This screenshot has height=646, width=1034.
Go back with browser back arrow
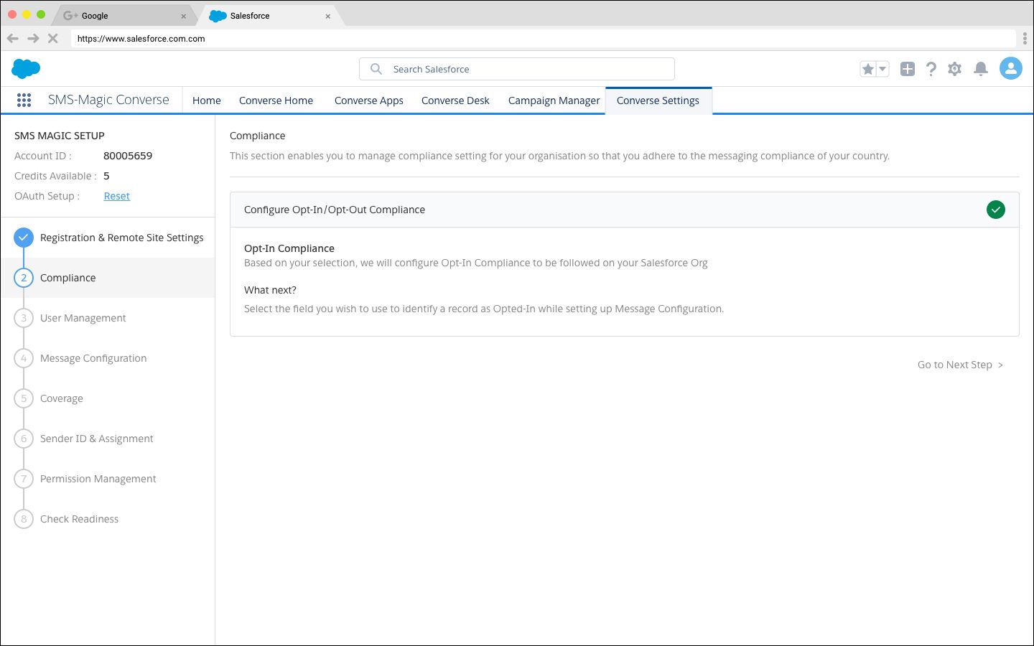click(x=13, y=39)
